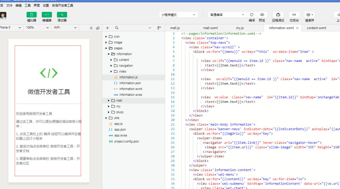Open the iPhone 5 device dropdown

(11, 28)
